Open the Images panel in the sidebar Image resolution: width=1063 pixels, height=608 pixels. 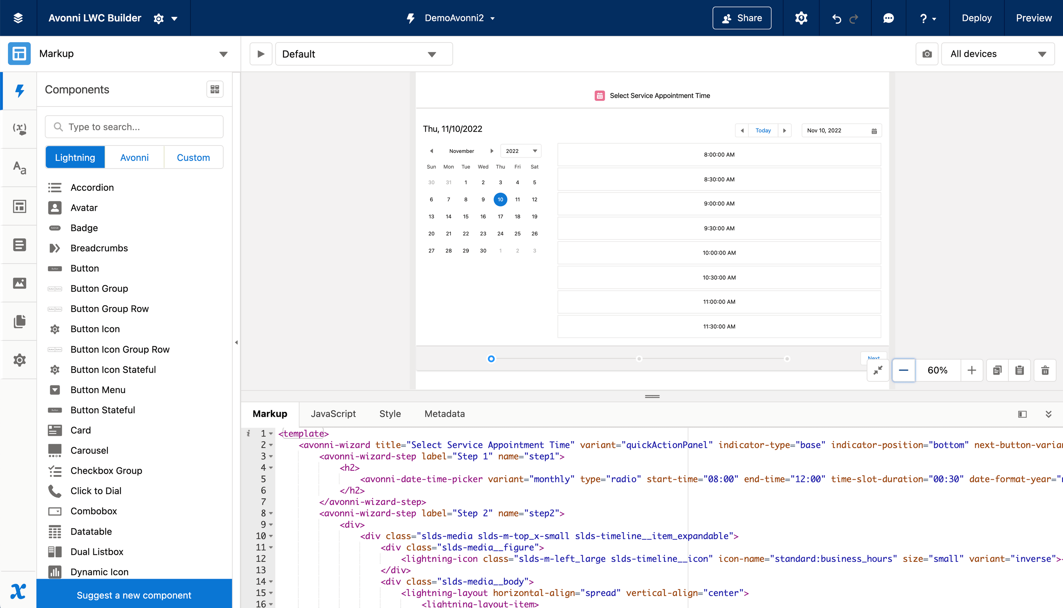click(x=19, y=283)
